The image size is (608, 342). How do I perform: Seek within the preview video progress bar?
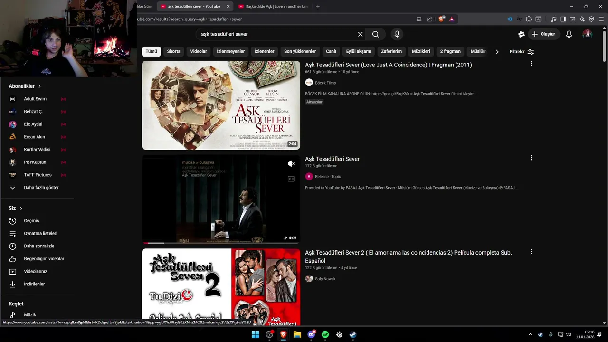221,243
